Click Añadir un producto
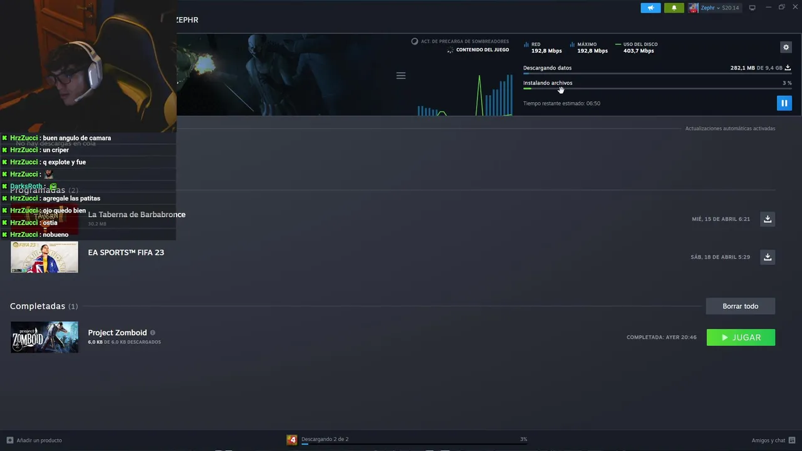 tap(39, 440)
